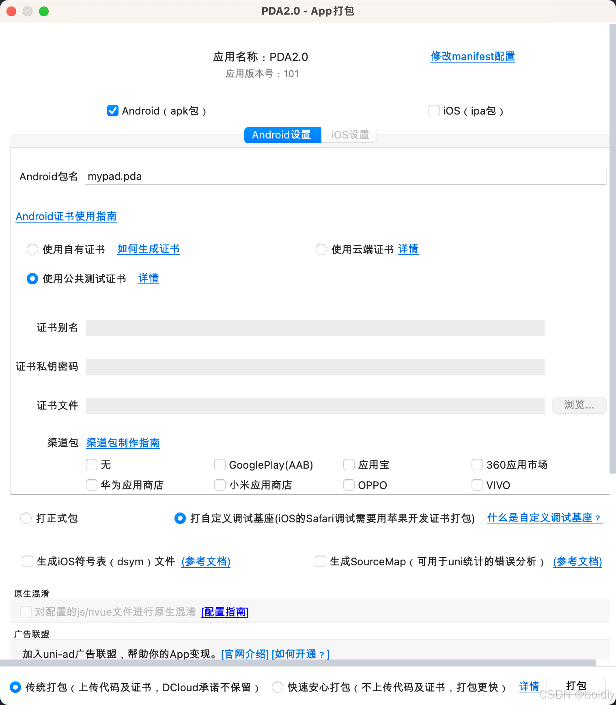Click the 原生混淆 section label
The image size is (616, 705).
[32, 593]
